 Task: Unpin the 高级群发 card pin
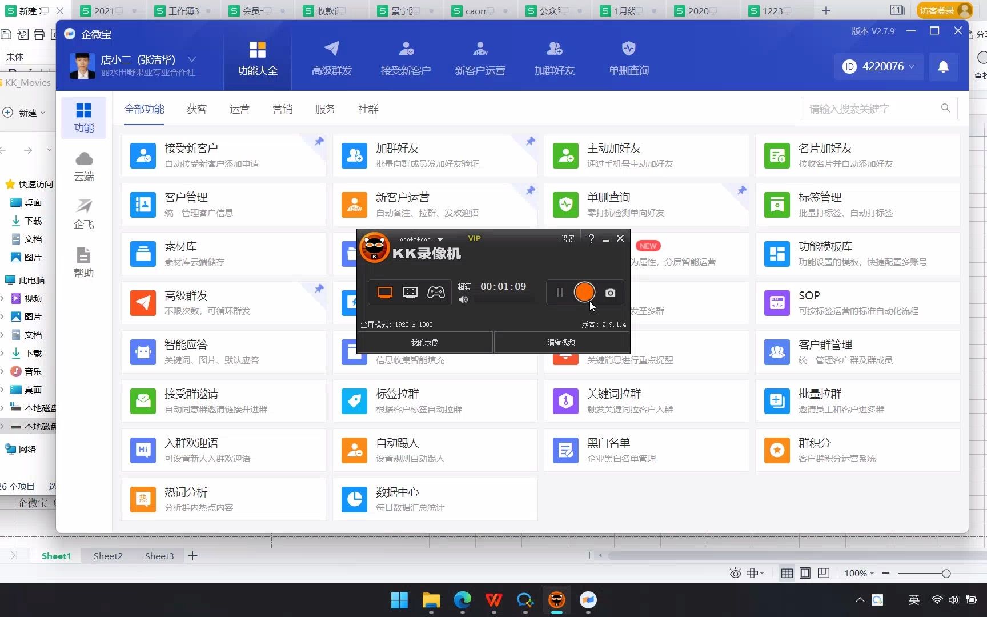(x=319, y=289)
